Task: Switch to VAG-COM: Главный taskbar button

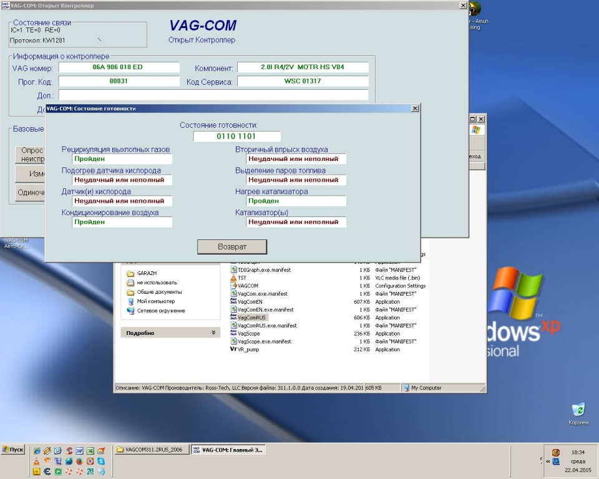Action: pyautogui.click(x=228, y=450)
